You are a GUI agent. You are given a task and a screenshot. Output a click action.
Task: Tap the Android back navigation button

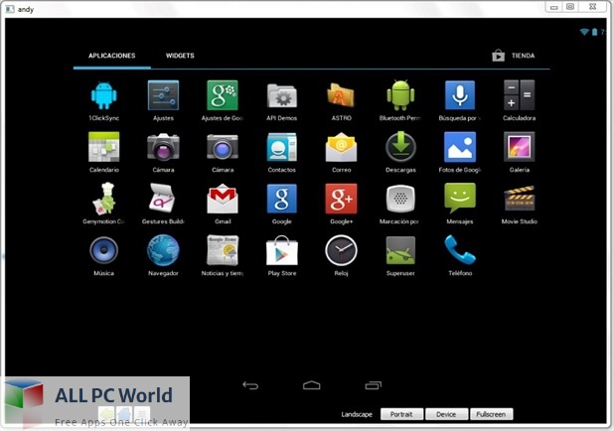[x=250, y=385]
